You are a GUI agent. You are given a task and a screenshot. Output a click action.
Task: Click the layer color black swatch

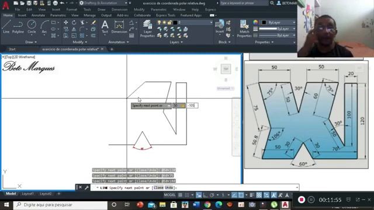point(175,22)
